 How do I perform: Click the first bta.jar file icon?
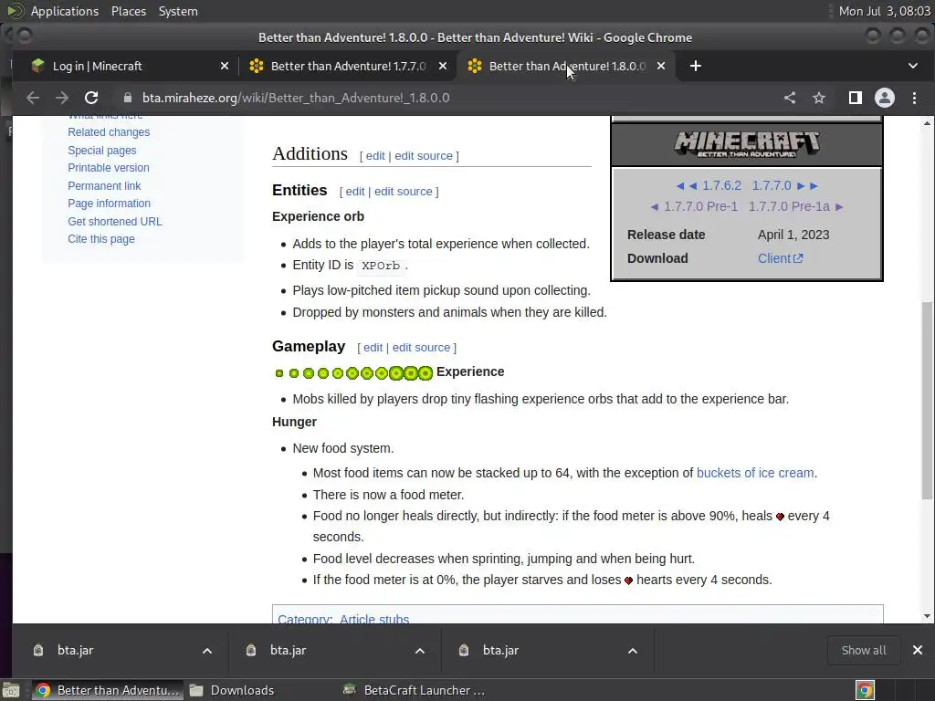pos(38,650)
